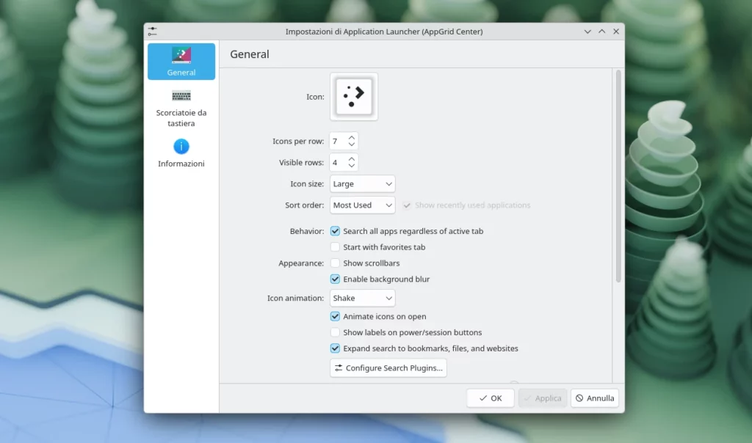Open the Sort order dropdown

coord(362,205)
